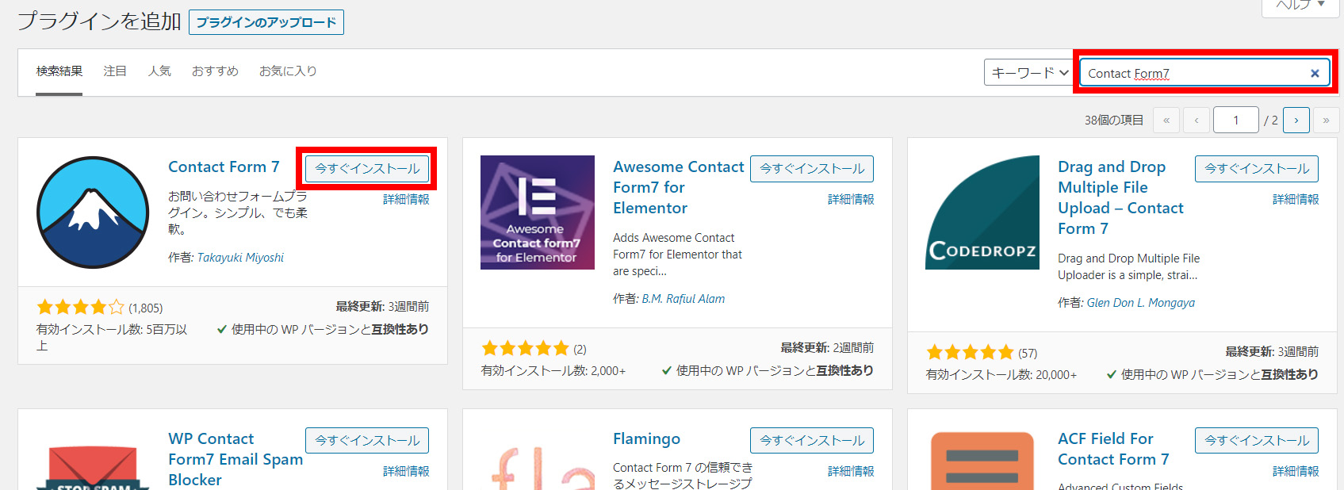Go to next page of results
This screenshot has width=1344, height=490.
[x=1296, y=120]
